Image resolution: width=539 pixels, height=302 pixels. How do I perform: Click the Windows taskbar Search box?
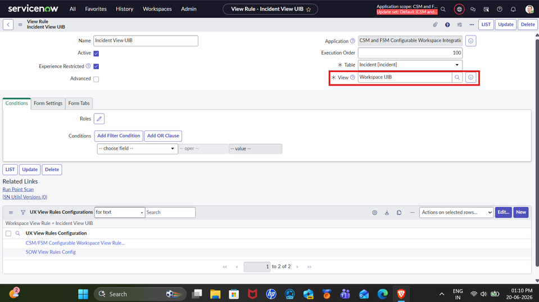[140, 294]
